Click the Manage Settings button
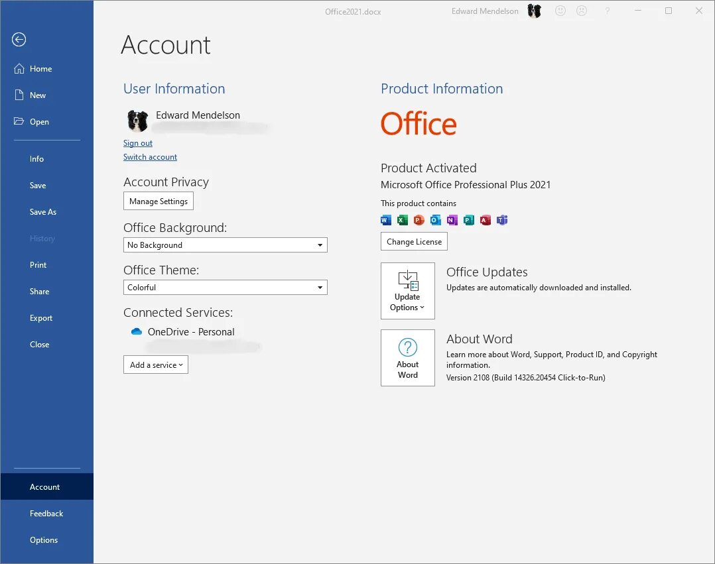The height and width of the screenshot is (564, 715). 158,201
